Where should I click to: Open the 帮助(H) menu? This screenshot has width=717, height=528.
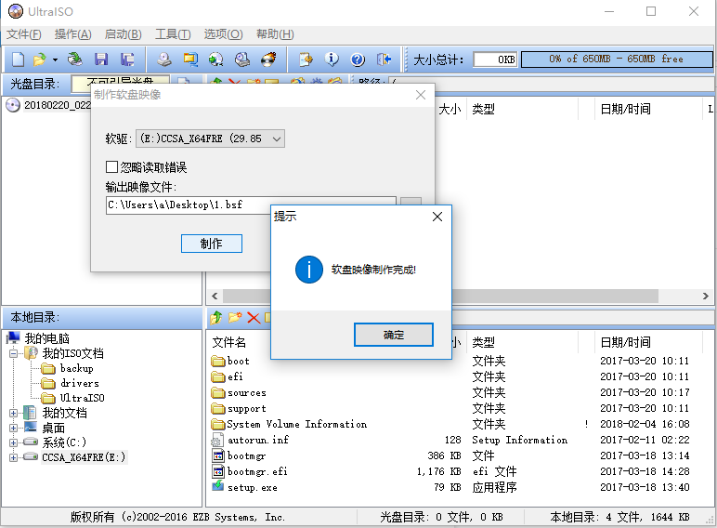click(x=275, y=34)
